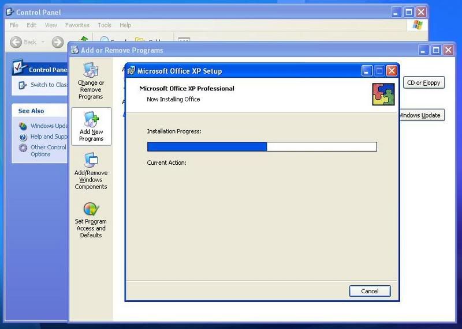Viewport: 462px width, 329px height.
Task: Open the View menu
Action: coord(51,25)
